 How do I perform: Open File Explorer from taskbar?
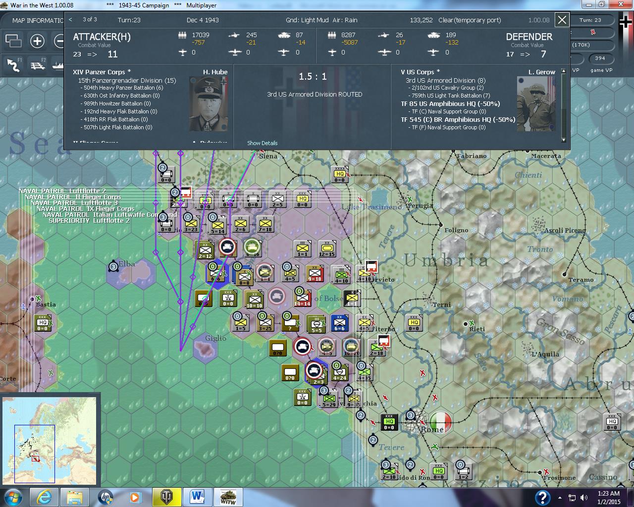point(75,497)
